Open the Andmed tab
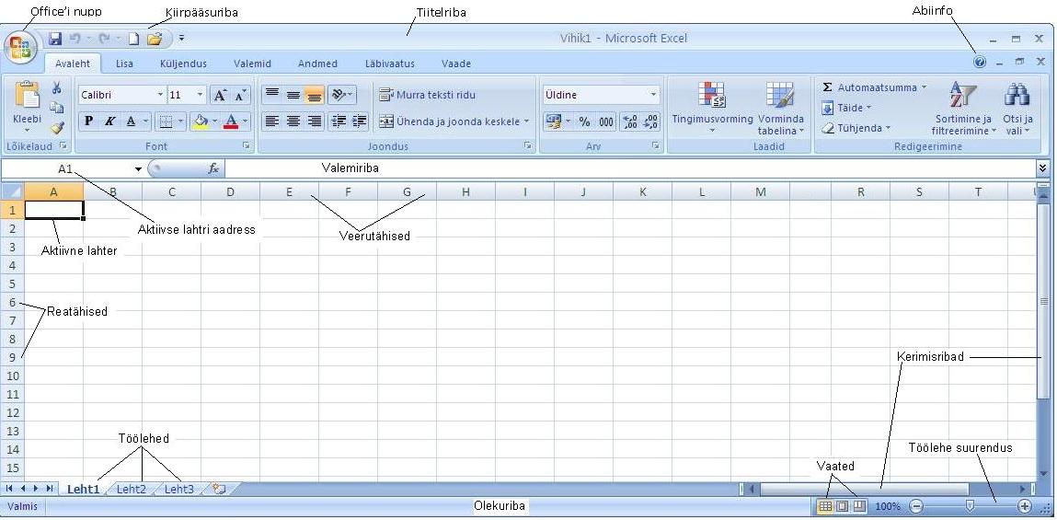The image size is (1057, 520). click(x=317, y=64)
